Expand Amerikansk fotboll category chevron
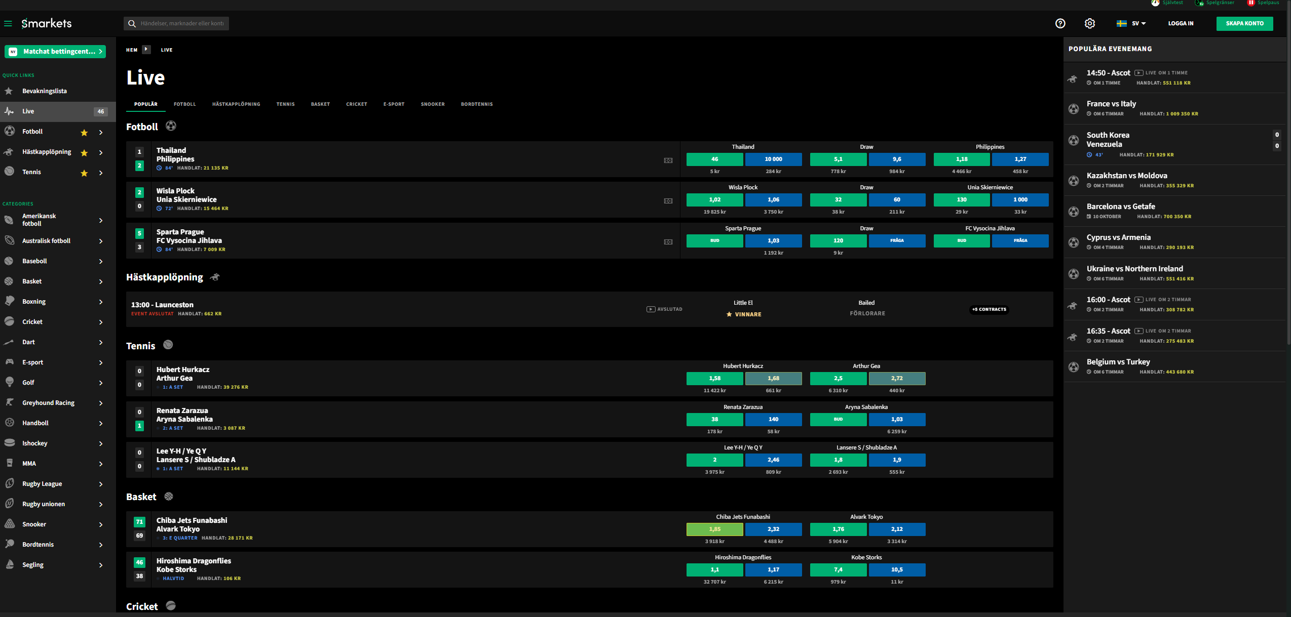This screenshot has height=617, width=1291. click(x=101, y=220)
